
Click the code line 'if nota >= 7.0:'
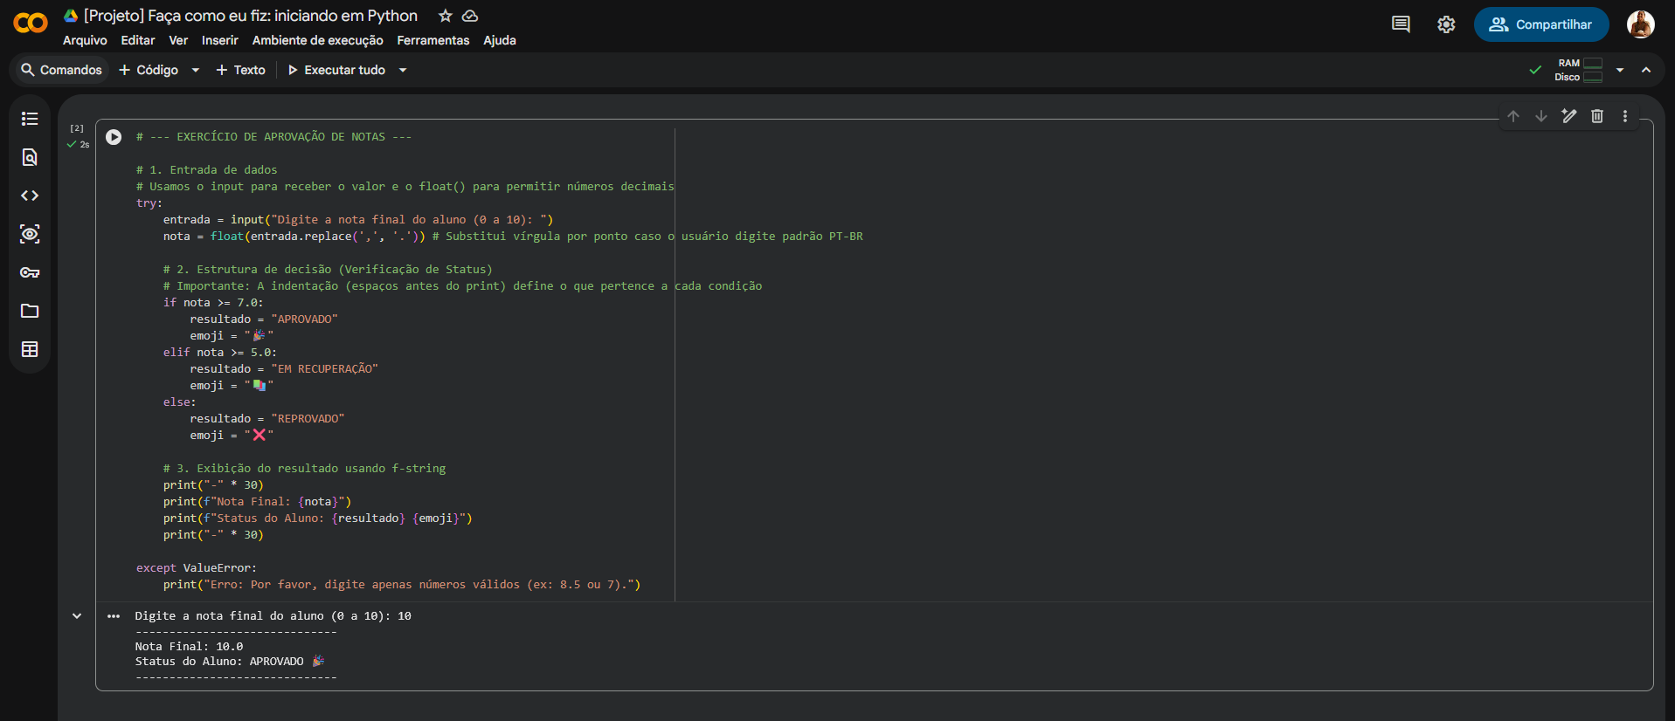point(213,303)
